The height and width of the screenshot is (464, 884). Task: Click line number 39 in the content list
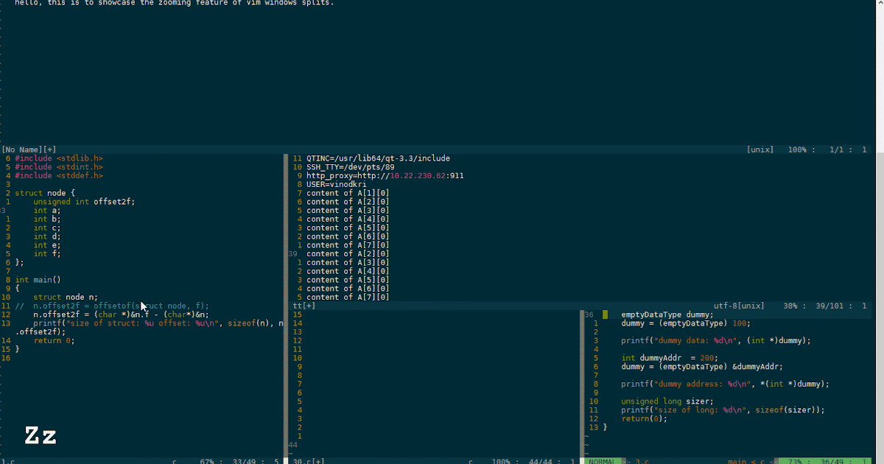point(292,253)
